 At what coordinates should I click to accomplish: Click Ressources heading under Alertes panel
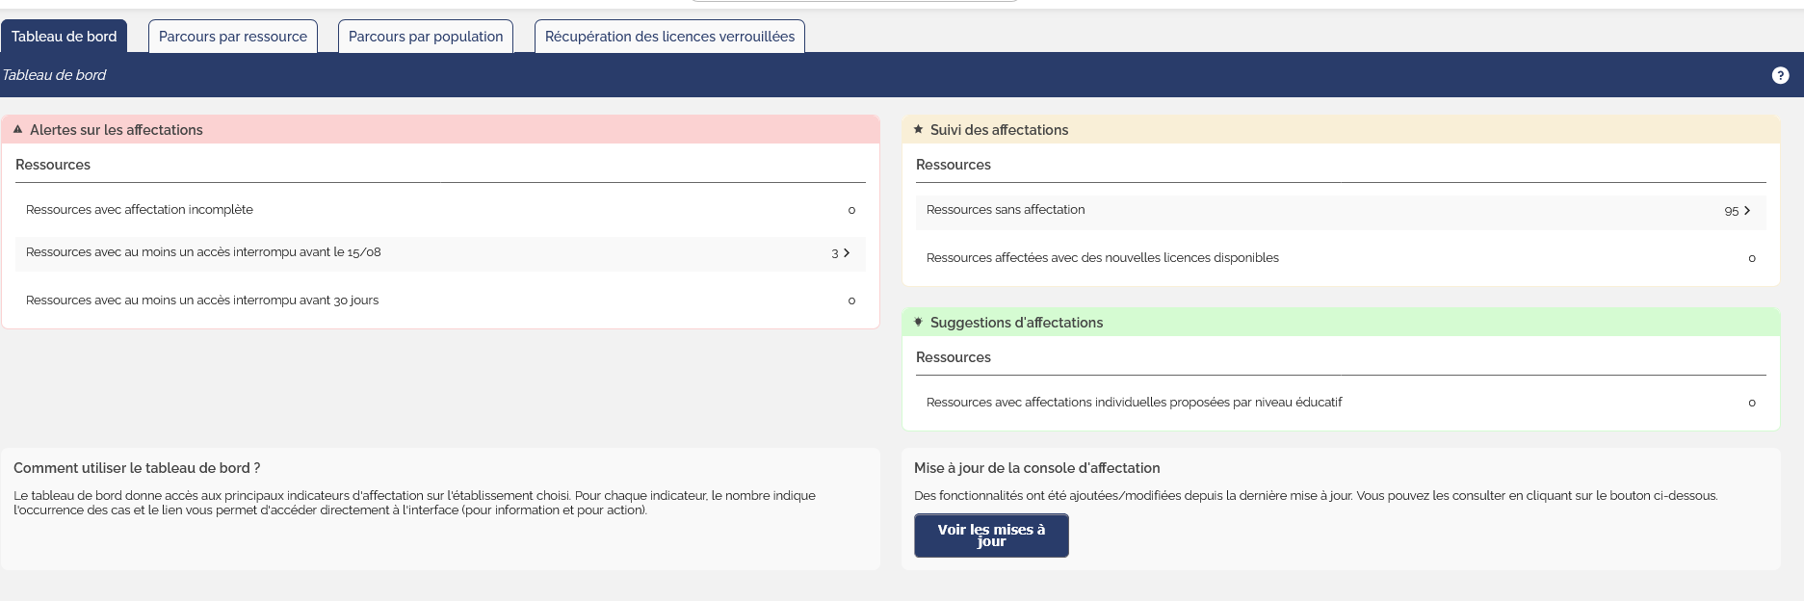pos(53,165)
